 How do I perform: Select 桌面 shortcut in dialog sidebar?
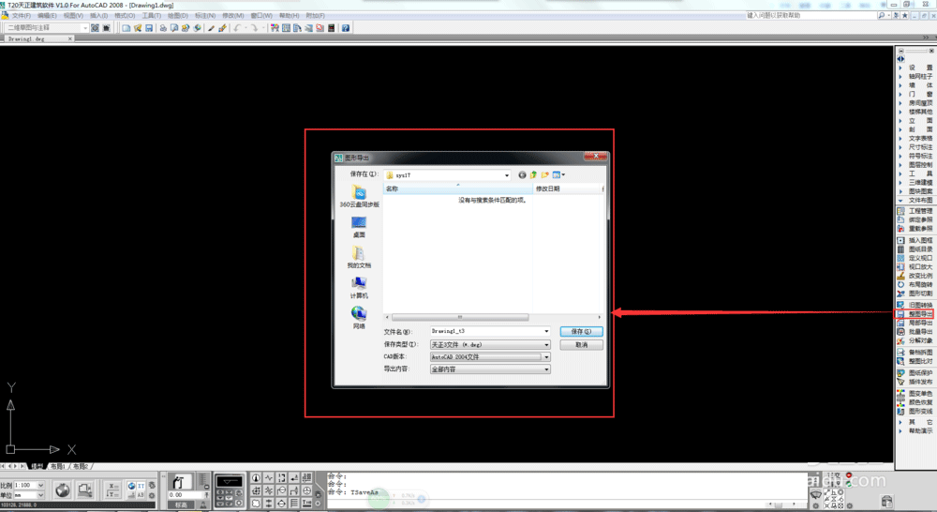(x=359, y=227)
